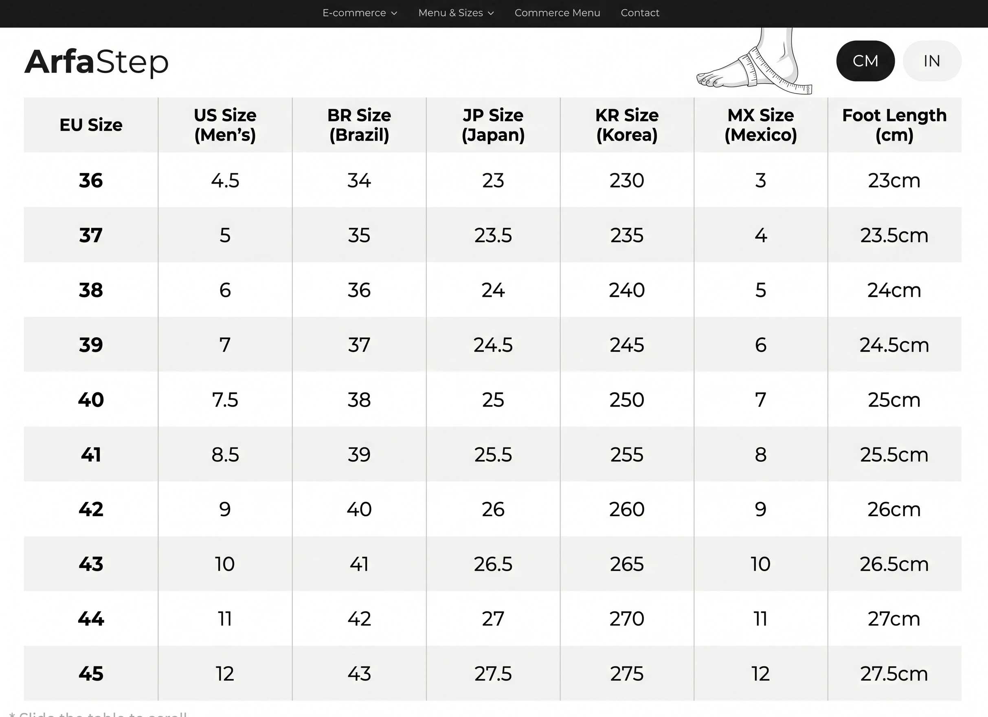Expand the Menu & Sizes chevron
Image resolution: width=988 pixels, height=717 pixels.
[491, 13]
